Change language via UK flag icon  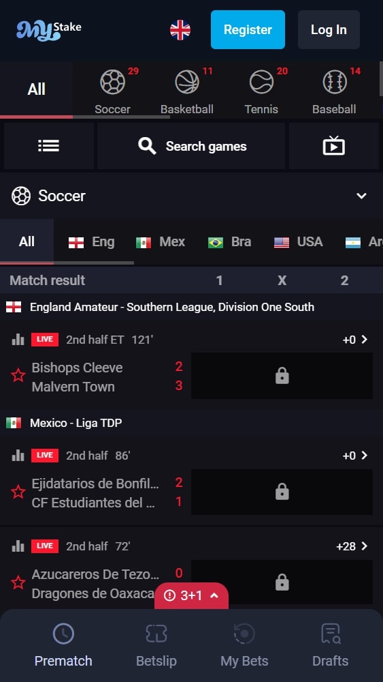(x=180, y=30)
